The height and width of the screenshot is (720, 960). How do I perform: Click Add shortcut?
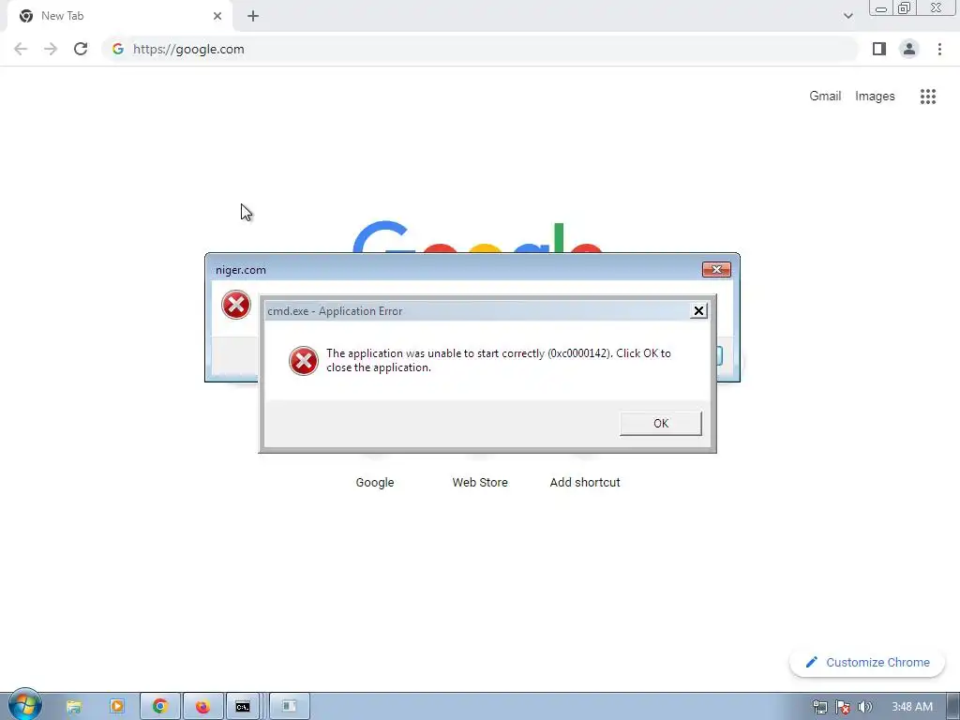pyautogui.click(x=585, y=483)
